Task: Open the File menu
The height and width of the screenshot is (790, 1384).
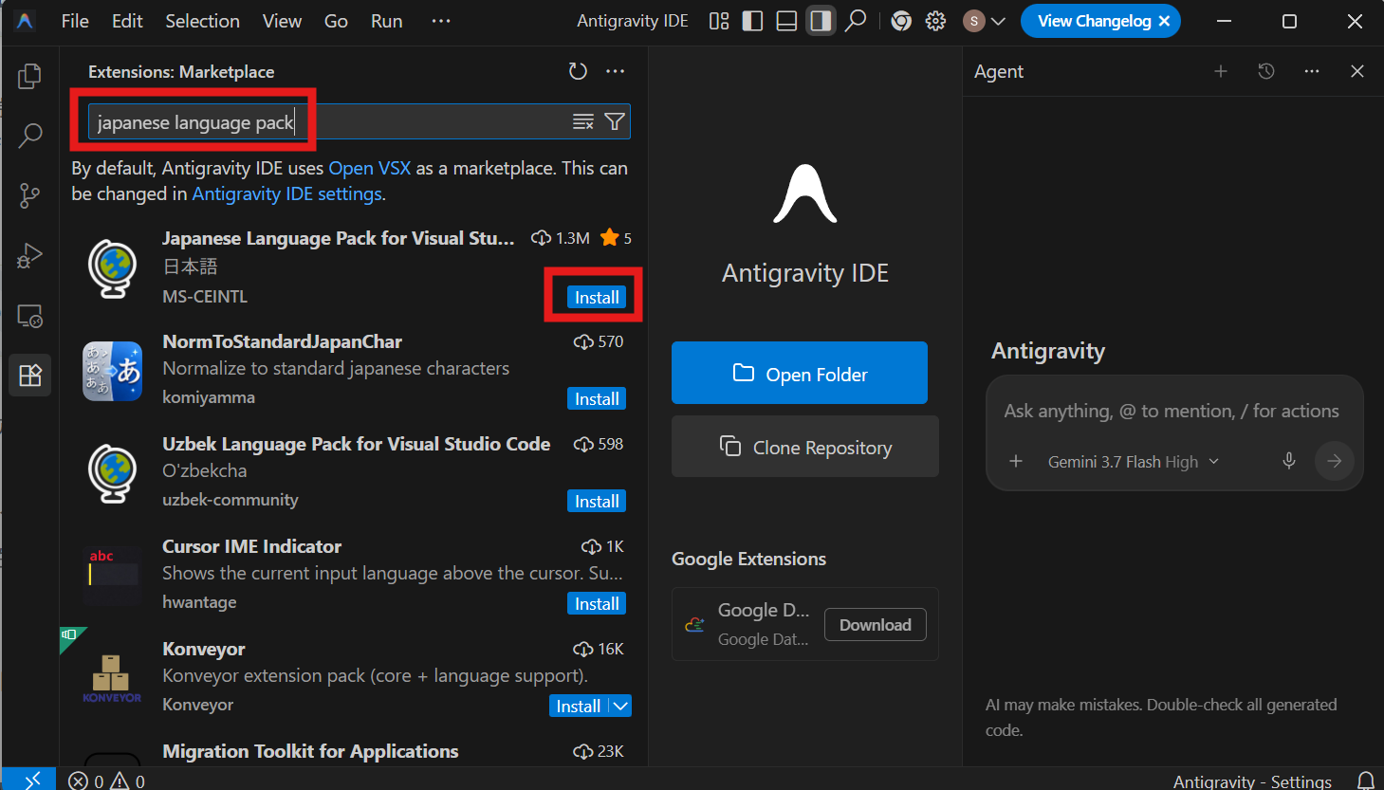Action: (x=75, y=21)
